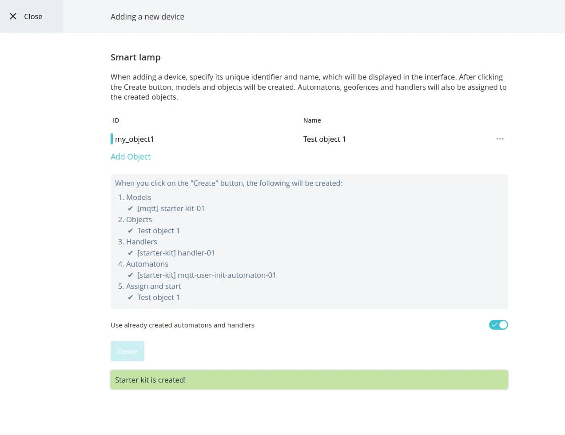Click checkmark beside [mqtt] starter-kit-01
Viewport: 565px width, 435px height.
tap(130, 208)
